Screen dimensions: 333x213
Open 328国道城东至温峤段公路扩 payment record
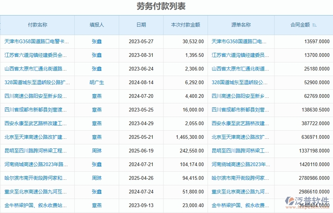click(34, 82)
